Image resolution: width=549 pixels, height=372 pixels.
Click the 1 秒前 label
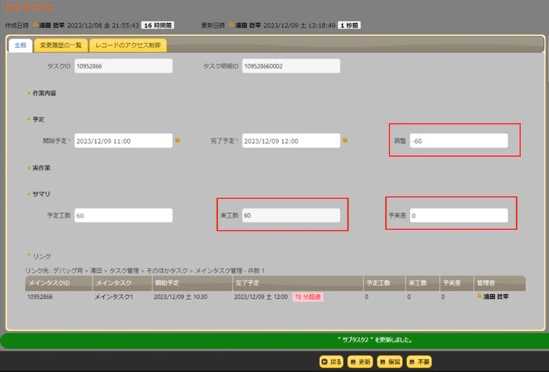pyautogui.click(x=349, y=25)
